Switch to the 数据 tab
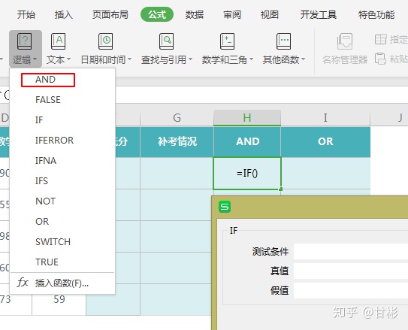 point(195,14)
